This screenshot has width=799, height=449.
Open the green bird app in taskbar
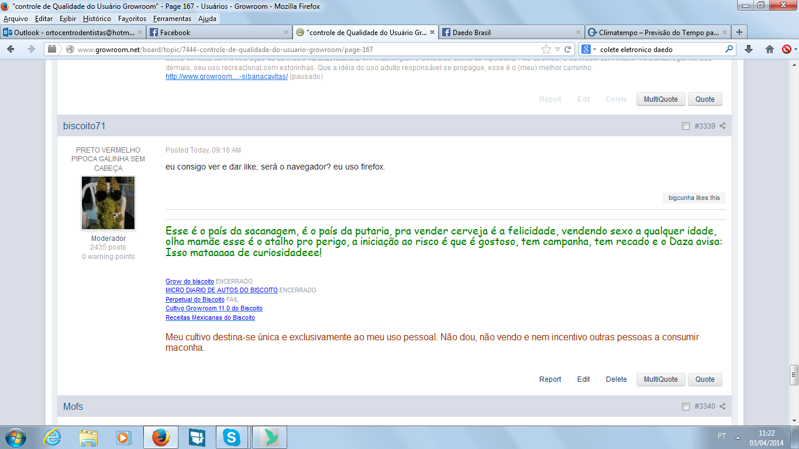(269, 437)
